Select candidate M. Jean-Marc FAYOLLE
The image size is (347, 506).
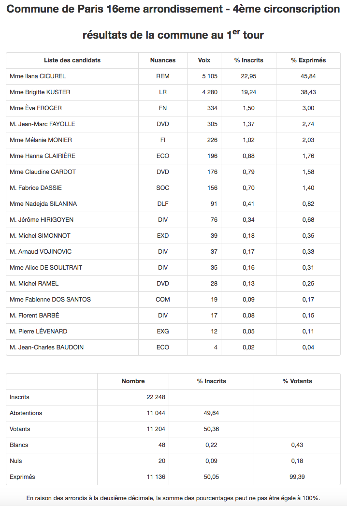point(42,124)
